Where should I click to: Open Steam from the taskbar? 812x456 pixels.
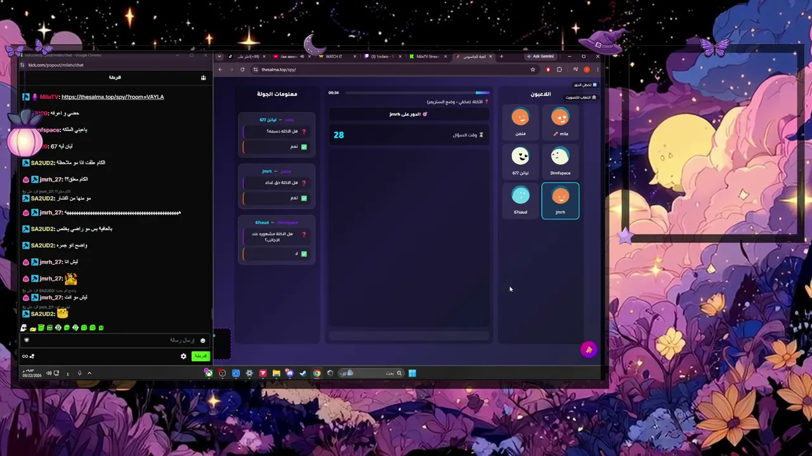[303, 373]
